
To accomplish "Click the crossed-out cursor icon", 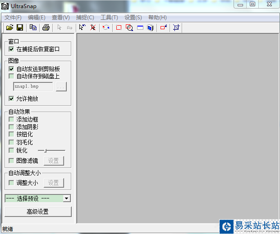I will [x=93, y=27].
